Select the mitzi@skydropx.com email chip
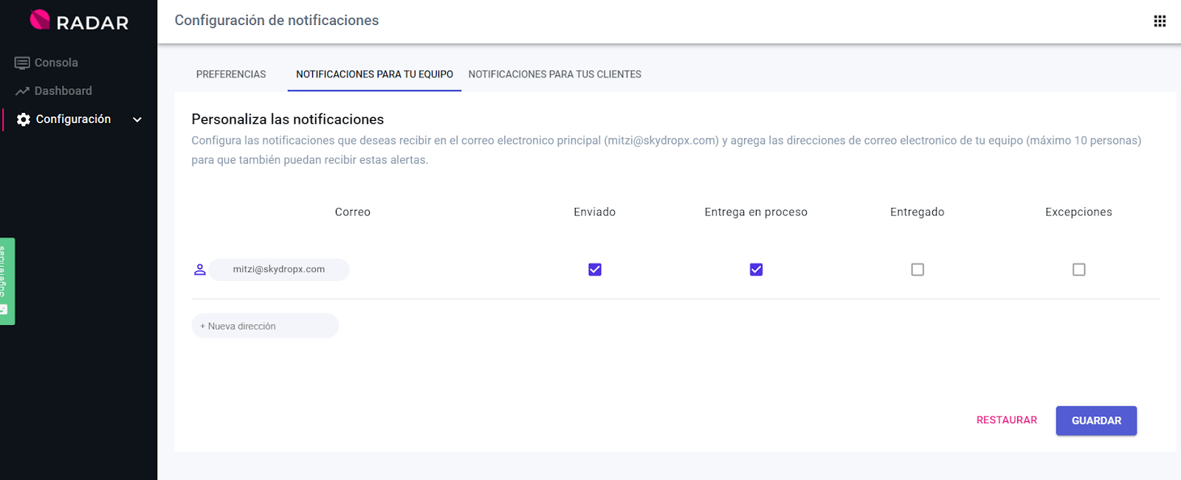The image size is (1181, 480). pos(279,270)
